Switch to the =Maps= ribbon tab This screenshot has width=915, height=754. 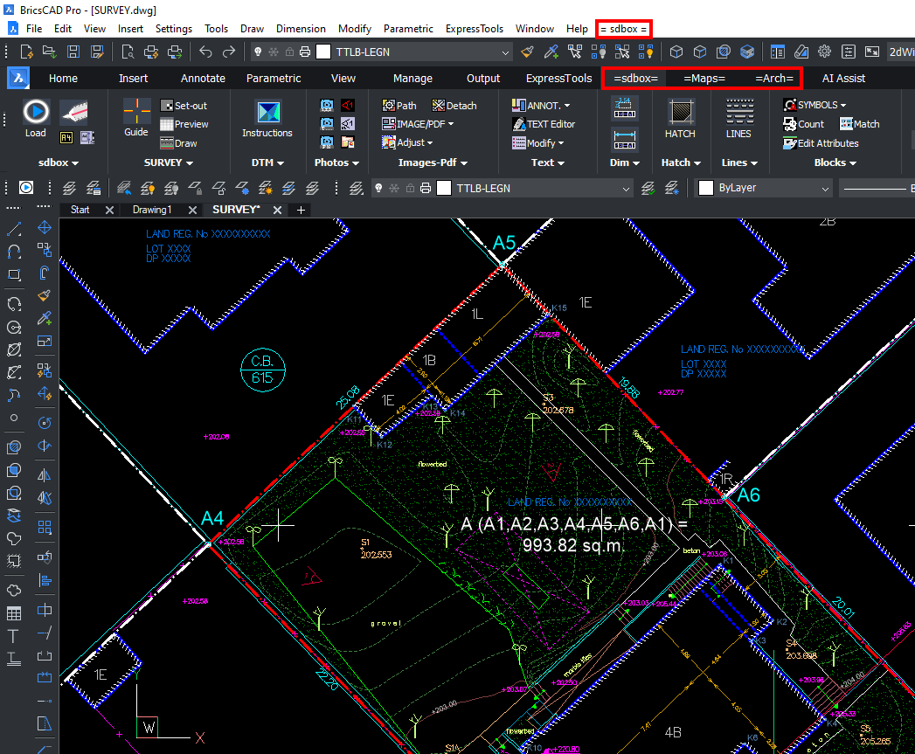pyautogui.click(x=704, y=79)
